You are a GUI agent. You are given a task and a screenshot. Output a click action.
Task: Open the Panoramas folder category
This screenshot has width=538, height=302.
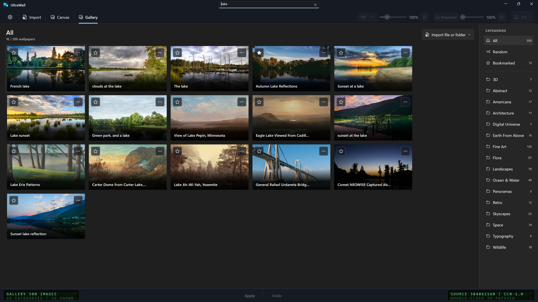point(508,191)
